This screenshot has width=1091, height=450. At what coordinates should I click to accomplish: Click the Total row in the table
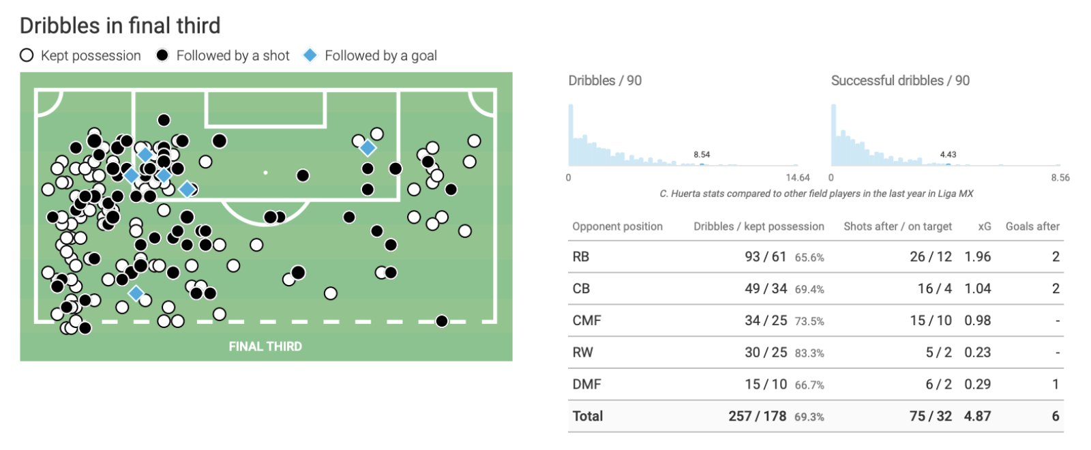816,416
